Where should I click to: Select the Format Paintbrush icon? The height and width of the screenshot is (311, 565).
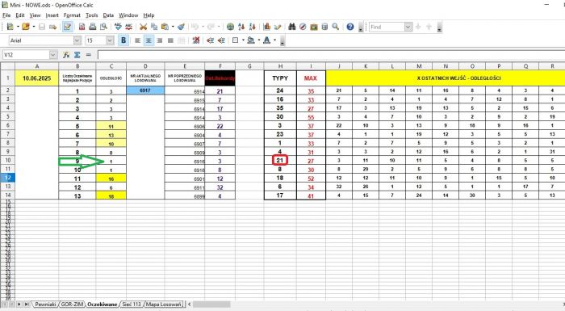(x=182, y=27)
